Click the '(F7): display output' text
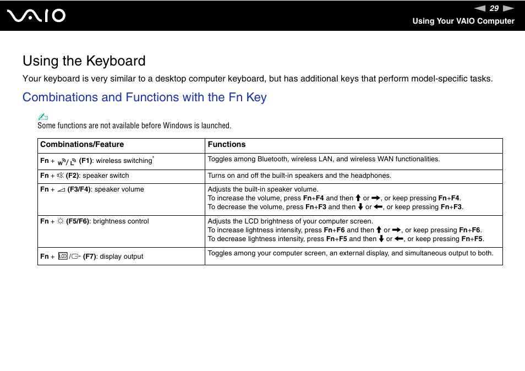 coord(113,257)
